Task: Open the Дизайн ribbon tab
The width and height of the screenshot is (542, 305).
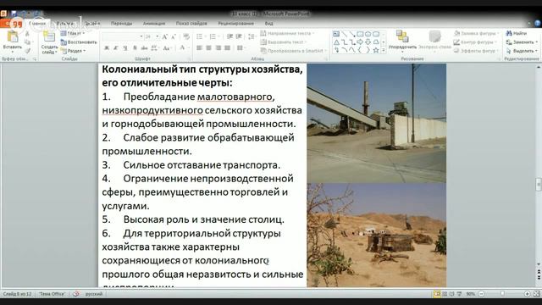Action: (92, 24)
